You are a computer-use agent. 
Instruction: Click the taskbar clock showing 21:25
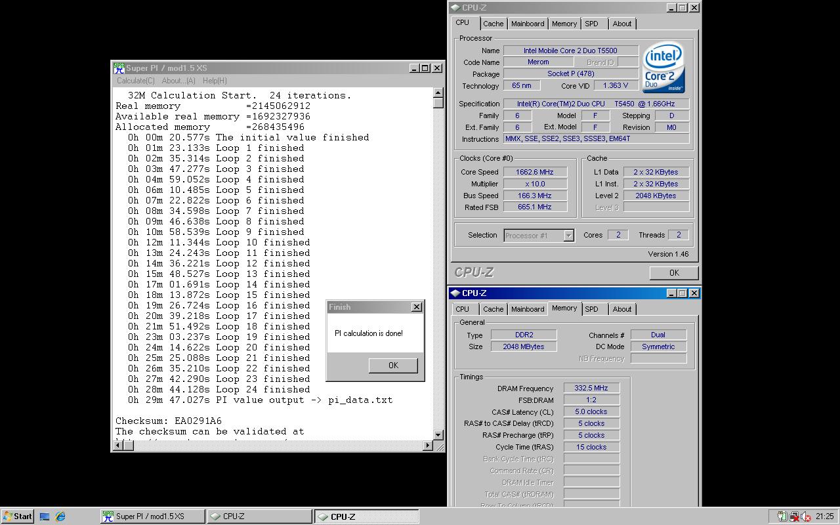[x=825, y=516]
